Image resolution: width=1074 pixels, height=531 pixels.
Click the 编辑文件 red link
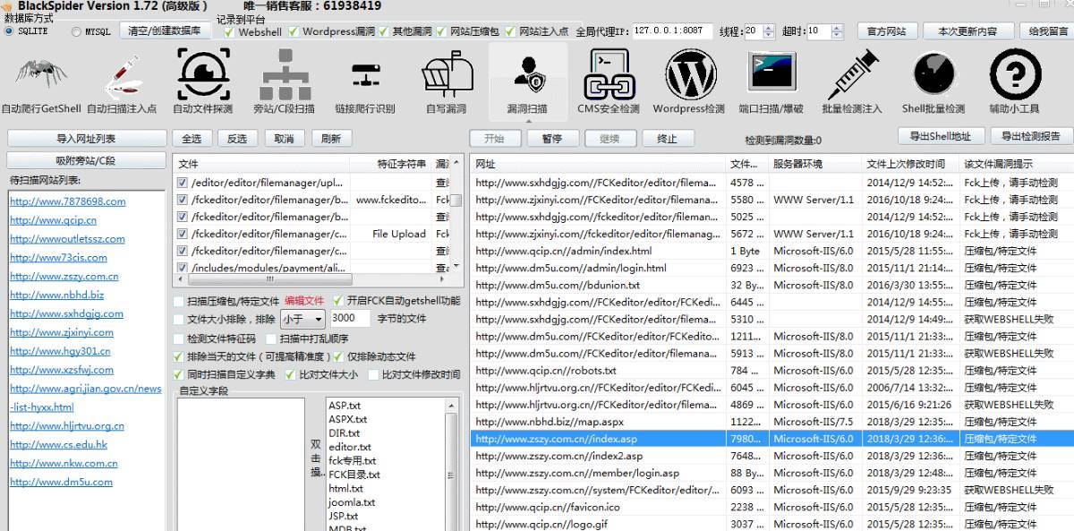[x=304, y=301]
